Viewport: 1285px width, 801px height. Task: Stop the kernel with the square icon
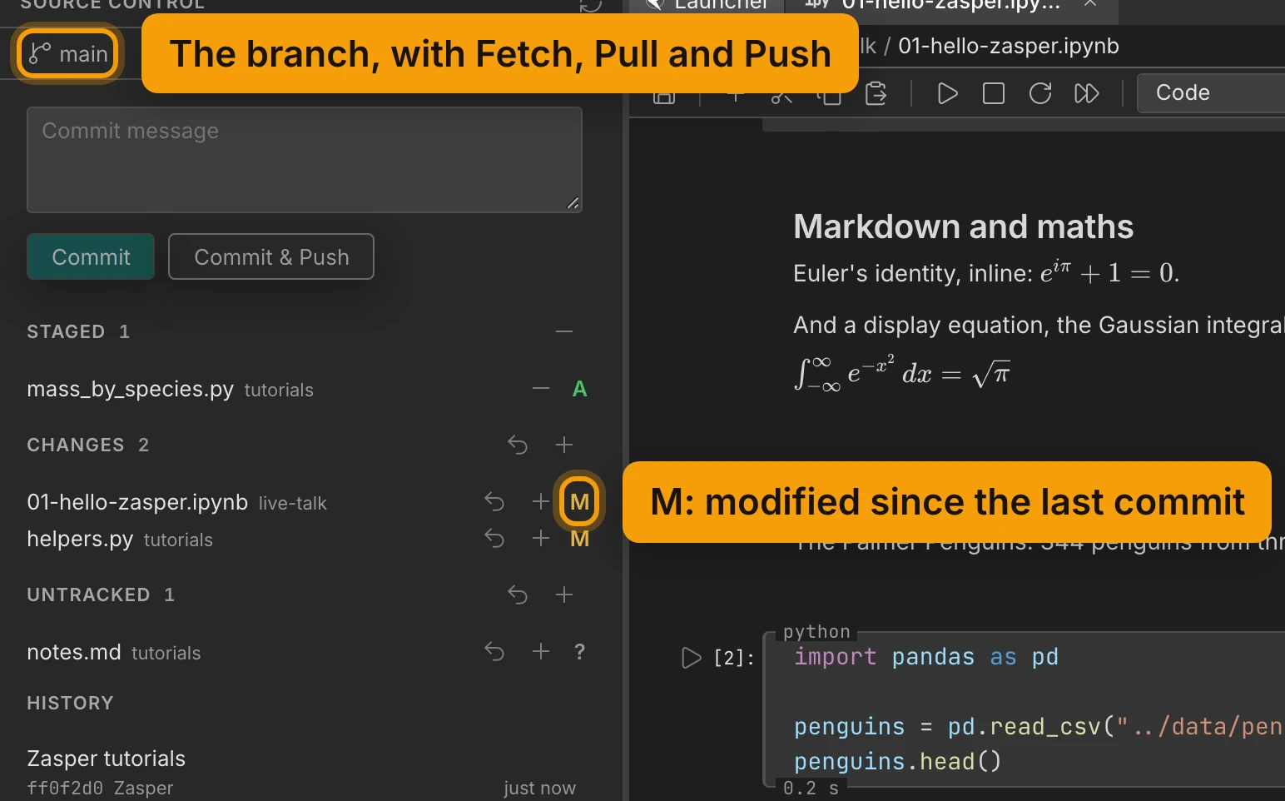[994, 93]
